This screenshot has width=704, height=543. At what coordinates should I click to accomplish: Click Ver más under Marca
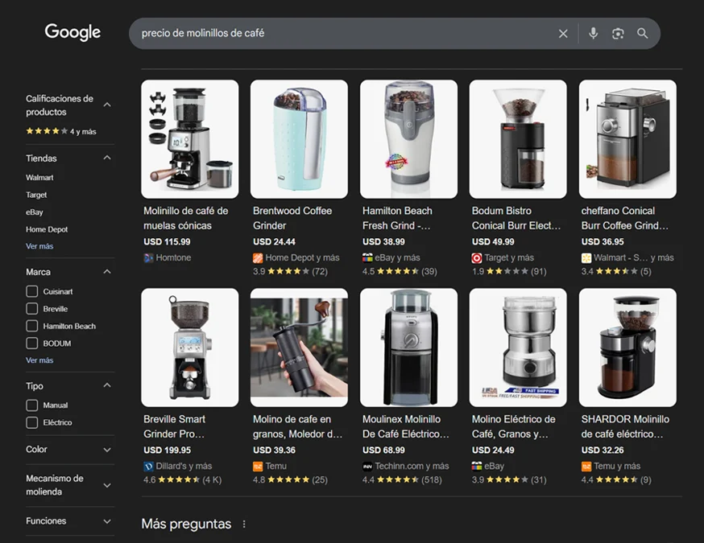[39, 360]
